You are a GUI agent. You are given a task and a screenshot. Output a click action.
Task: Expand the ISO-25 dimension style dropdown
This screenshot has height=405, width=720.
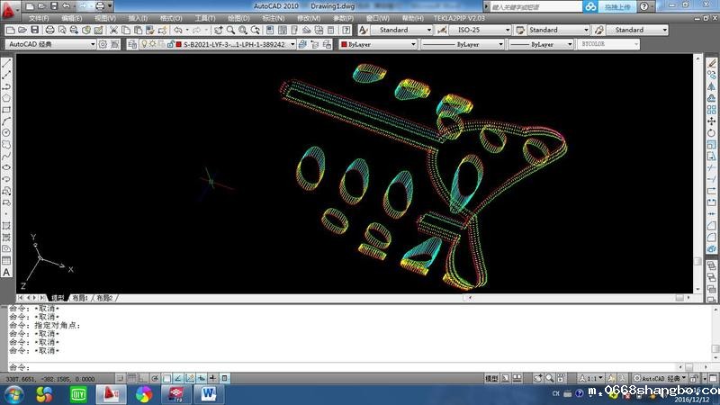468,30
